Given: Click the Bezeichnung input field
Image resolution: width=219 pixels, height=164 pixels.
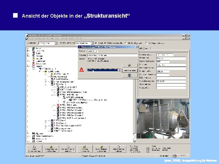Looking at the screenshot, I should point(171,58).
